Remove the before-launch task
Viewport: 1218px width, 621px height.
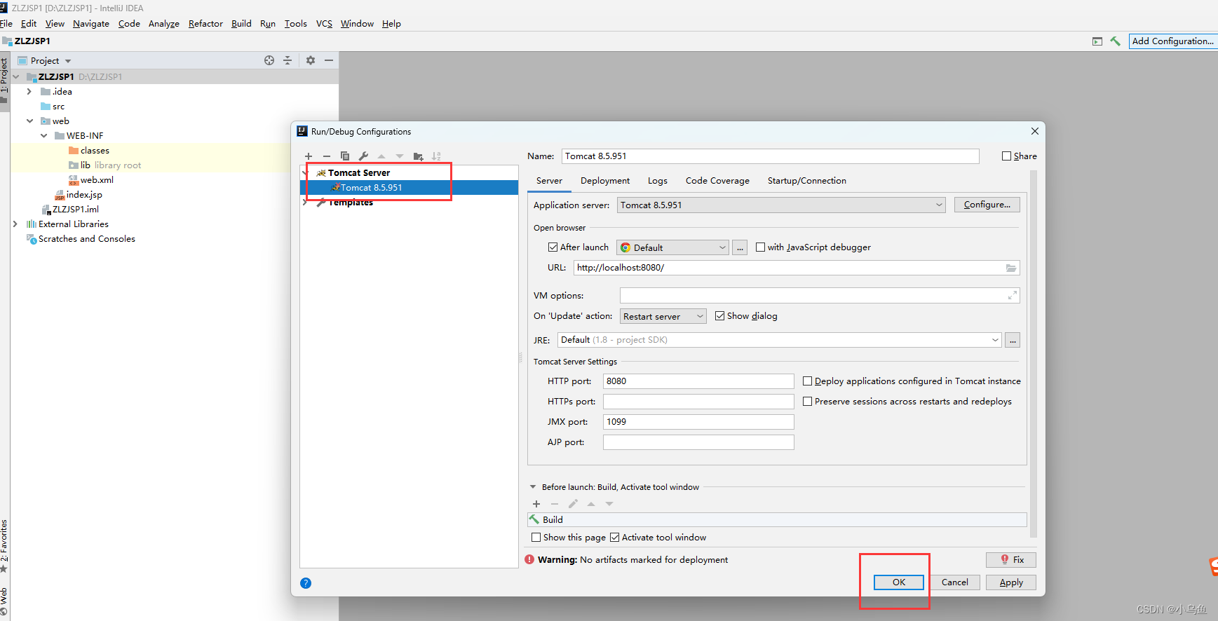tap(555, 504)
